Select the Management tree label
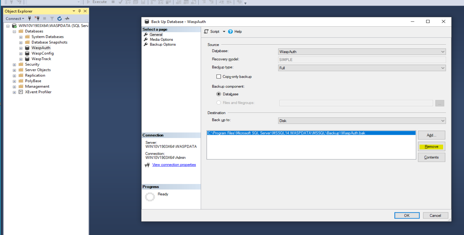464x235 pixels. coord(37,86)
